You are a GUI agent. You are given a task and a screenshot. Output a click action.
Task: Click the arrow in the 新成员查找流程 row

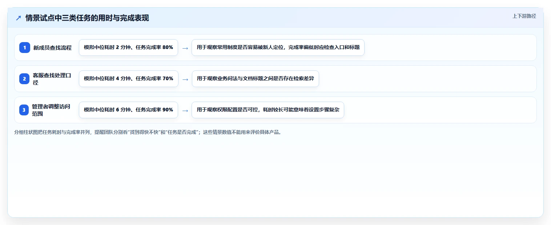[x=185, y=48]
